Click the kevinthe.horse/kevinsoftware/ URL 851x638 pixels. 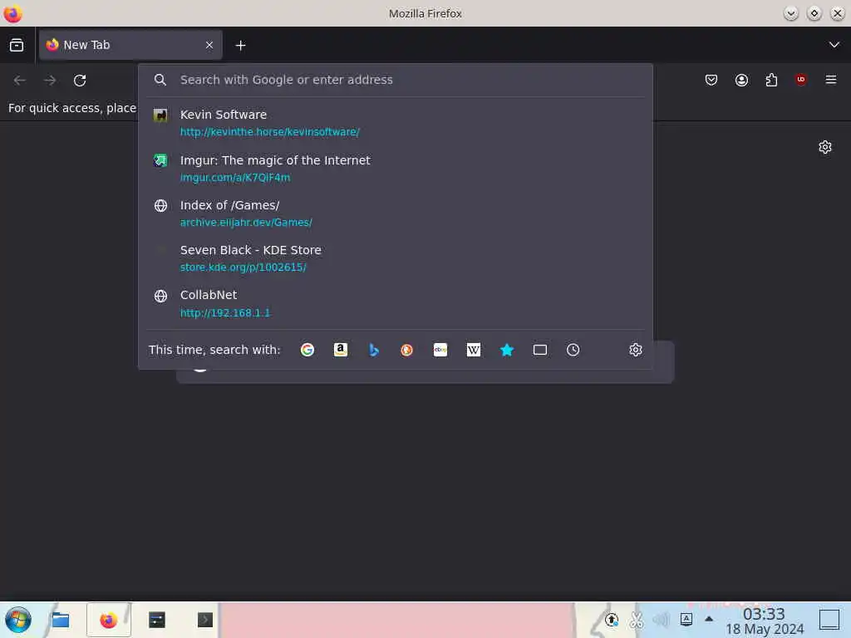270,132
